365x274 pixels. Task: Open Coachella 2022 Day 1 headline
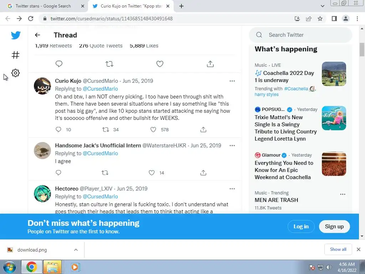pos(284,76)
